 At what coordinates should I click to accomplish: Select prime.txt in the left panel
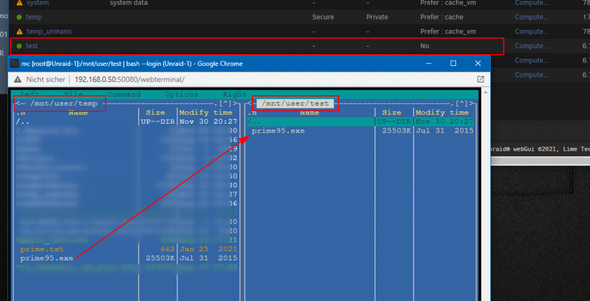[x=42, y=249]
